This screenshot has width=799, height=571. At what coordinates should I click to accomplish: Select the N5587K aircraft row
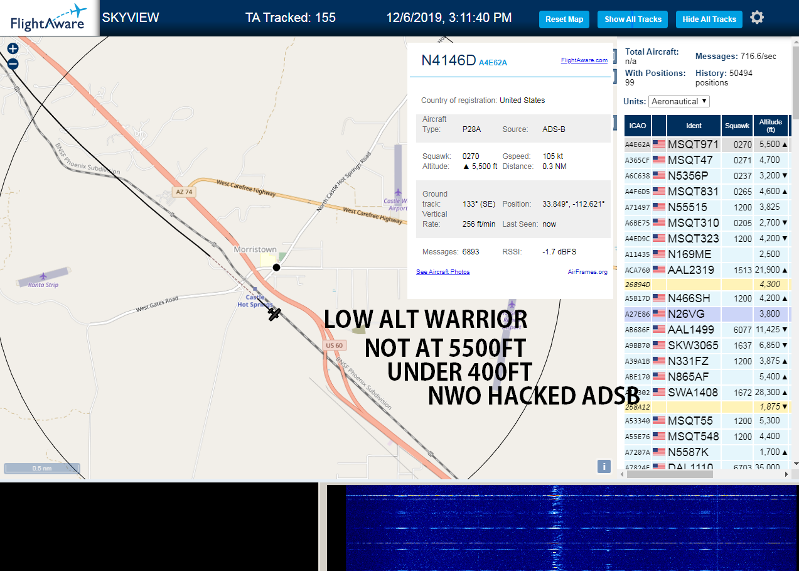click(707, 452)
